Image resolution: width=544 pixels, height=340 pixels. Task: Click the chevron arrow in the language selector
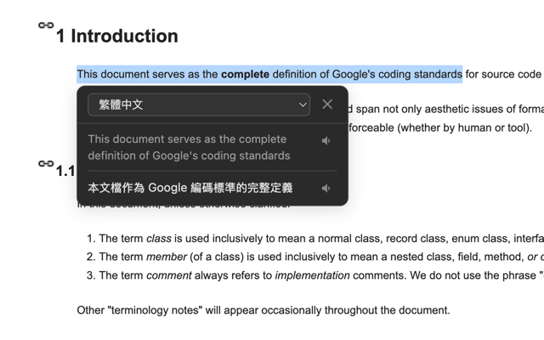click(303, 105)
